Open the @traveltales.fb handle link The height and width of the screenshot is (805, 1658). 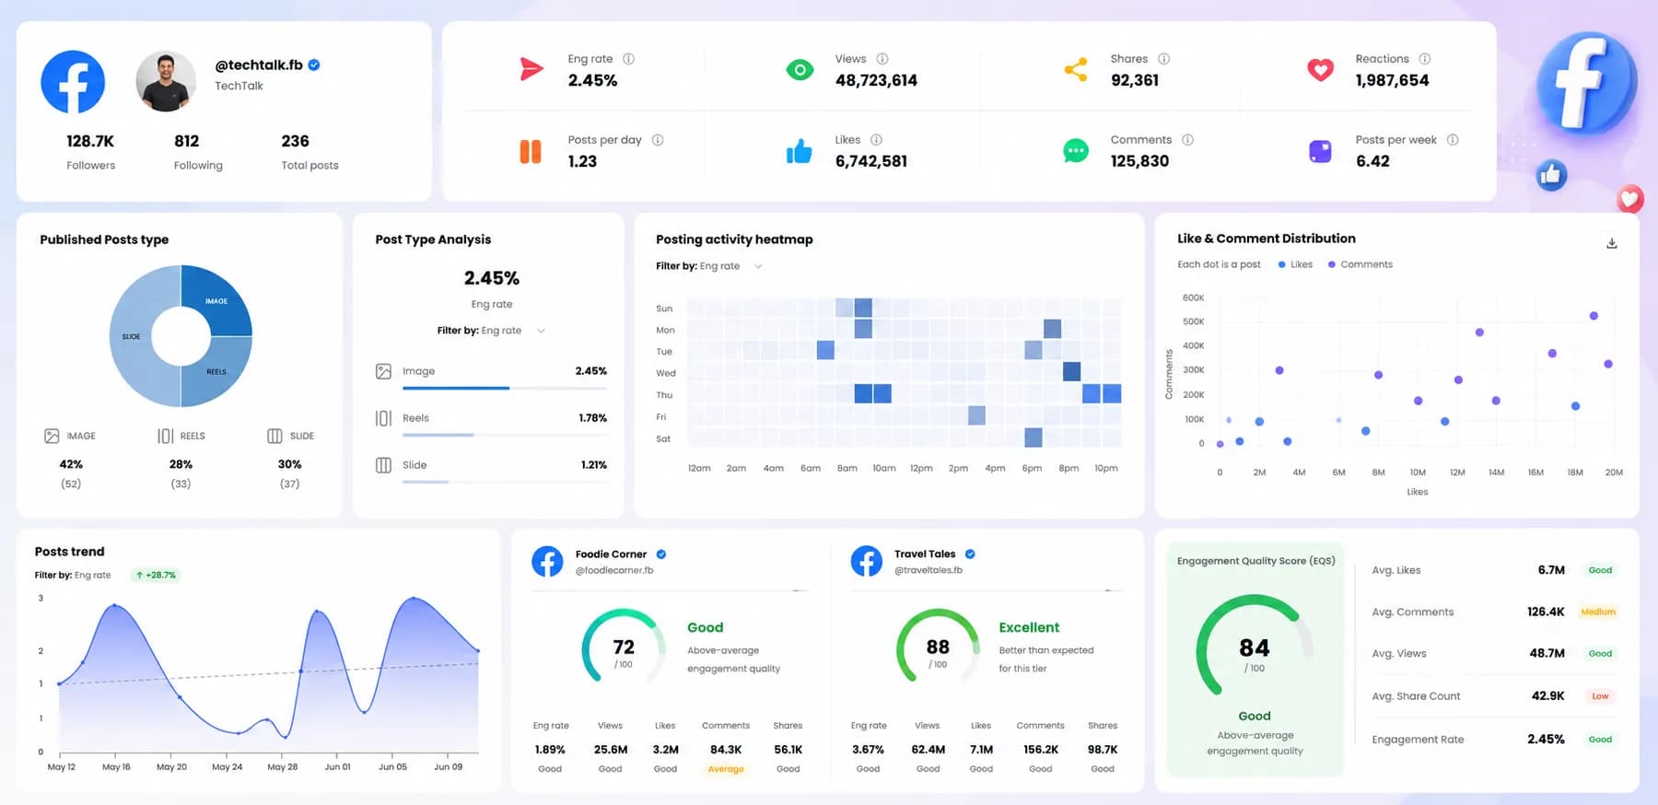point(928,570)
